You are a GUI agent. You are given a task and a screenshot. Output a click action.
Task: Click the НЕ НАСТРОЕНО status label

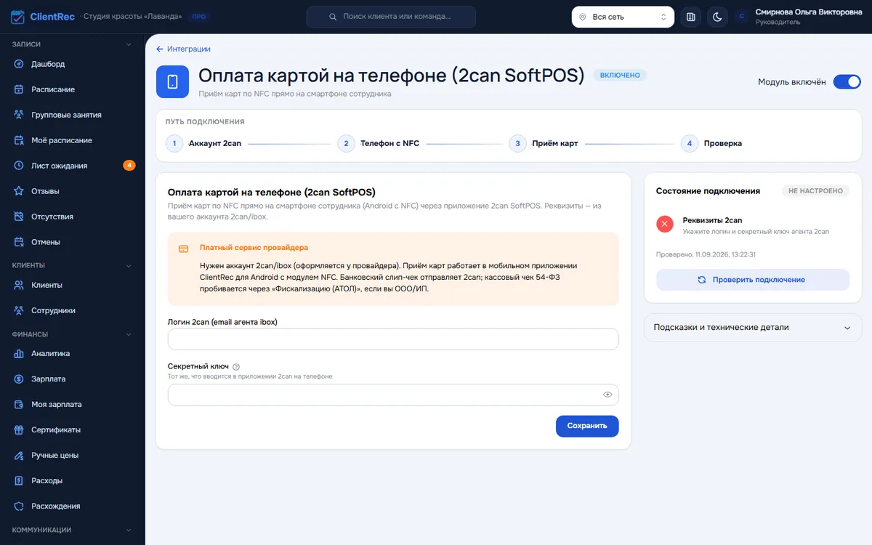pos(816,191)
